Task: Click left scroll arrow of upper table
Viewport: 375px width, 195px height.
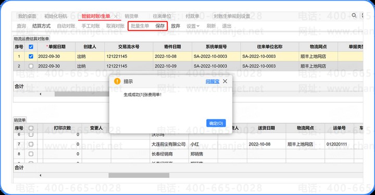Action: pyautogui.click(x=40, y=94)
